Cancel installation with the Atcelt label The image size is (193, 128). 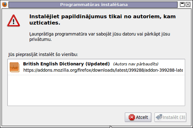click(x=142, y=117)
